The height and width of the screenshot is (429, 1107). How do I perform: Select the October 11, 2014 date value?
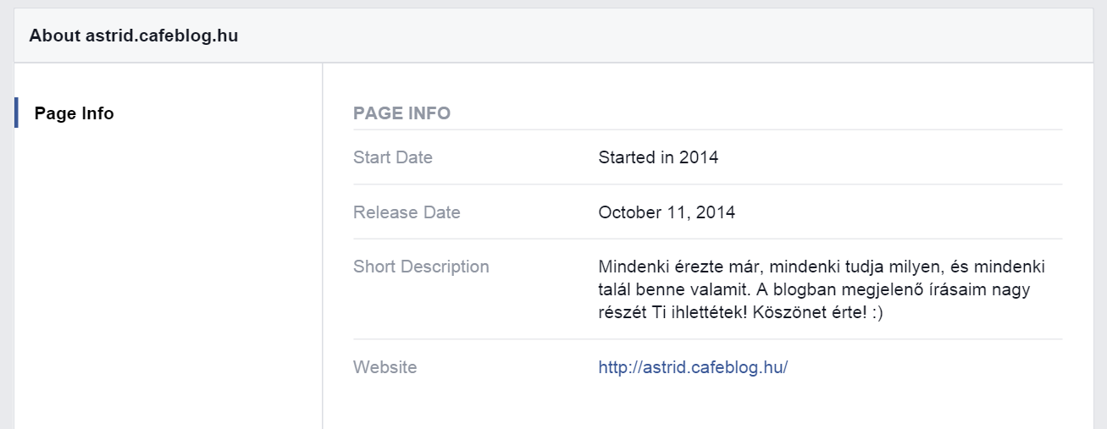[667, 212]
